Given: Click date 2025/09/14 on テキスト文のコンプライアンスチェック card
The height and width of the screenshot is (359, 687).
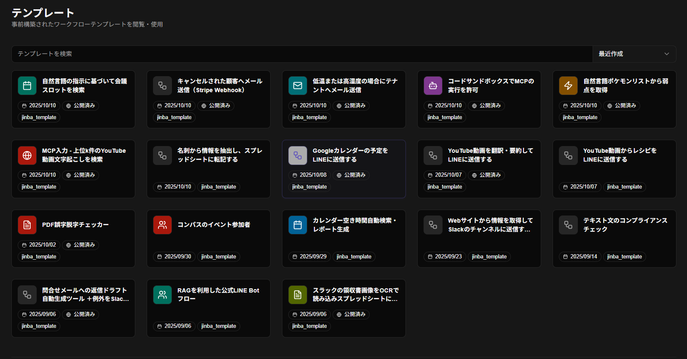Looking at the screenshot, I should [580, 257].
